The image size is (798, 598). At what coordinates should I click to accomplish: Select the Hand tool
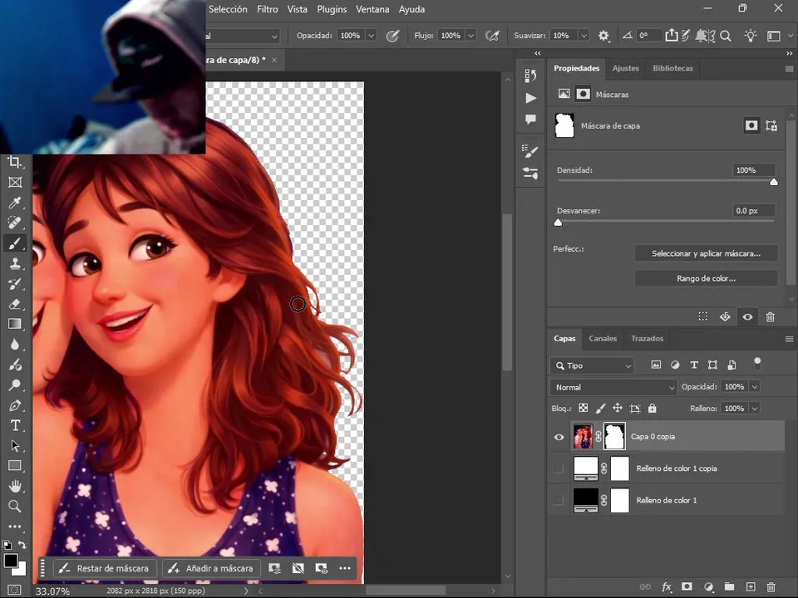point(15,486)
